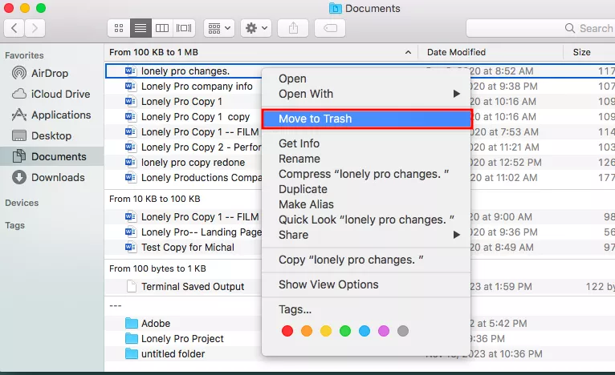Open AirDrop from the sidebar
615x375 pixels.
pyautogui.click(x=50, y=73)
